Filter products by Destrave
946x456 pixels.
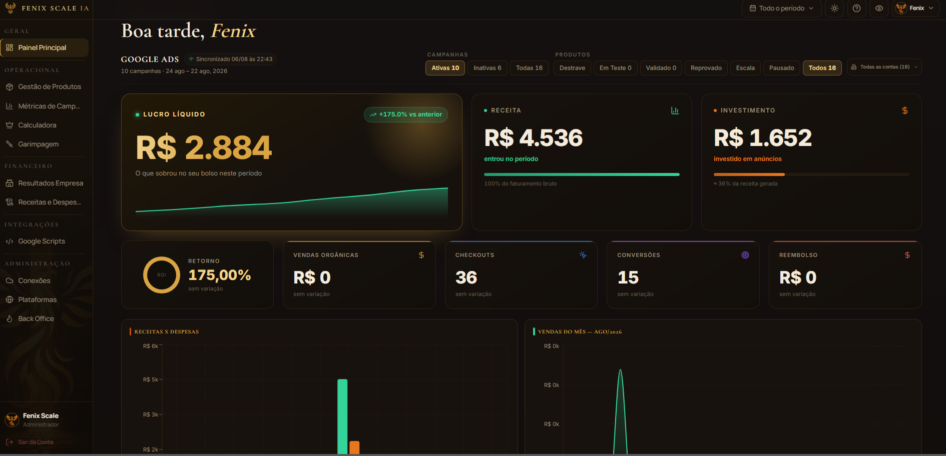[x=572, y=68]
